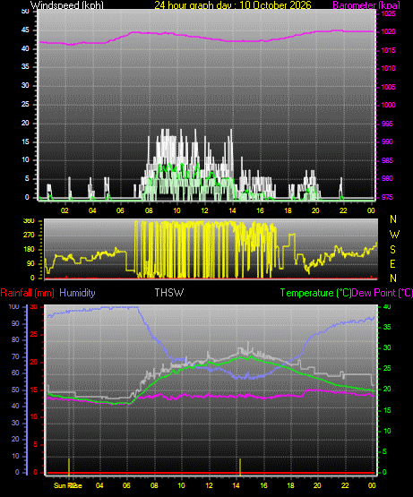Select the 990 barometer scale value

pos(387,141)
